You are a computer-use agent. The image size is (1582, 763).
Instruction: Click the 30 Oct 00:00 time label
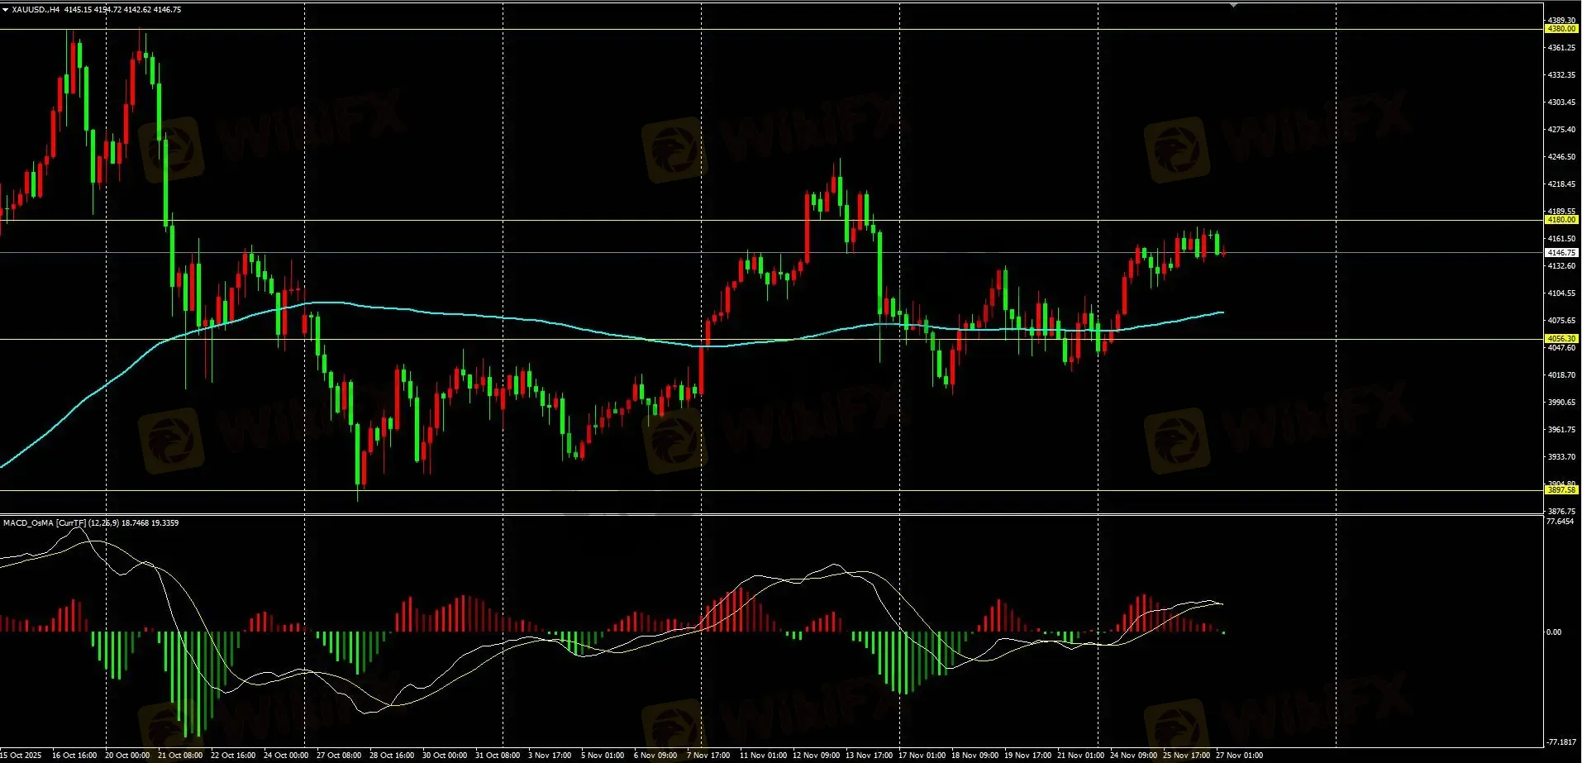point(445,755)
